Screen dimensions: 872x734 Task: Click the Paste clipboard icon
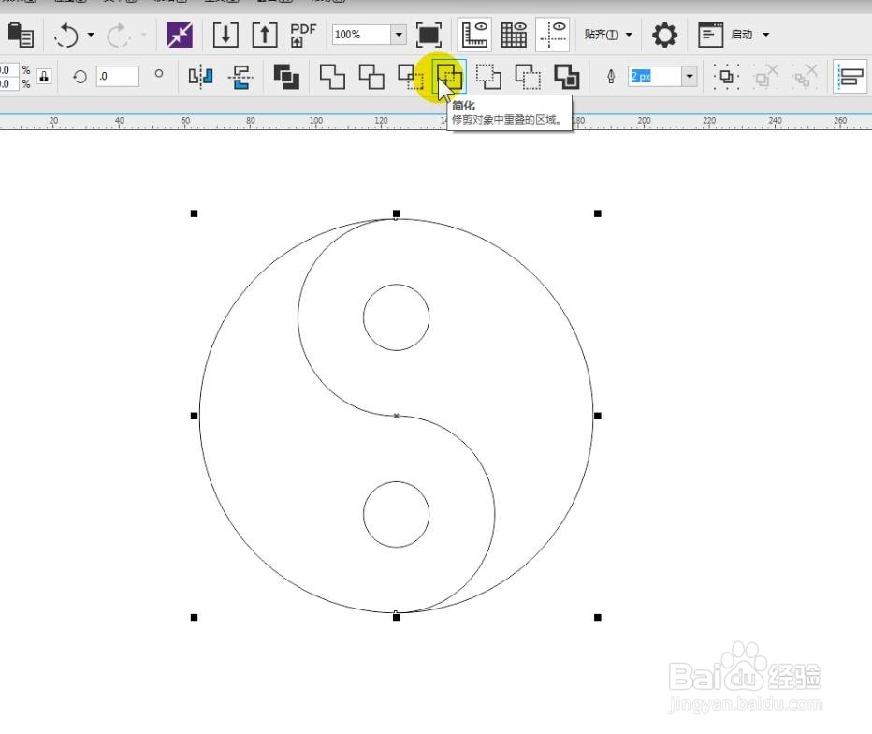[21, 35]
